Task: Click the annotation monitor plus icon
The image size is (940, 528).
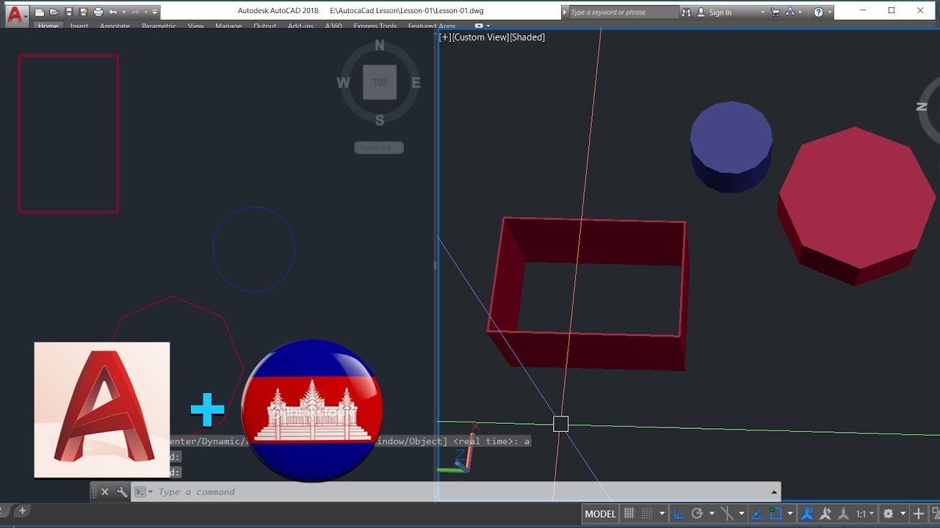Action: pos(918,514)
